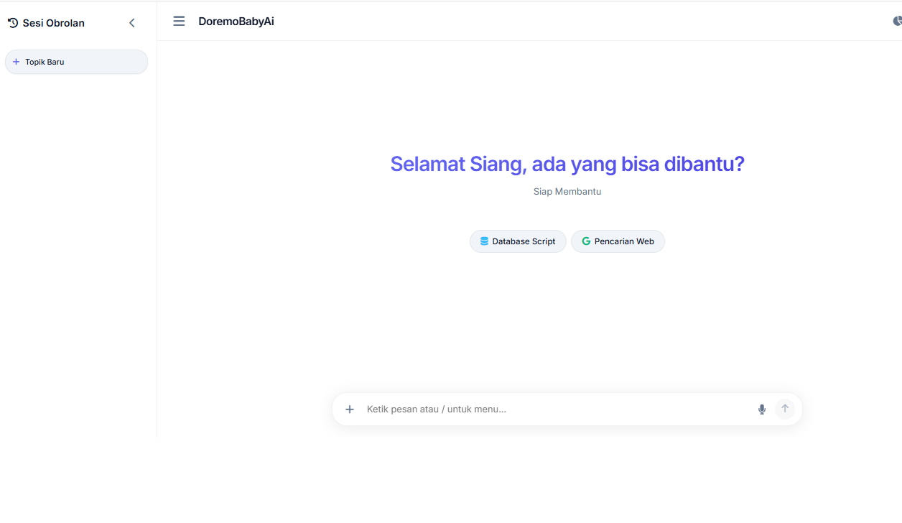Send the message with the arrow button
This screenshot has height=523, width=902.
(x=785, y=409)
